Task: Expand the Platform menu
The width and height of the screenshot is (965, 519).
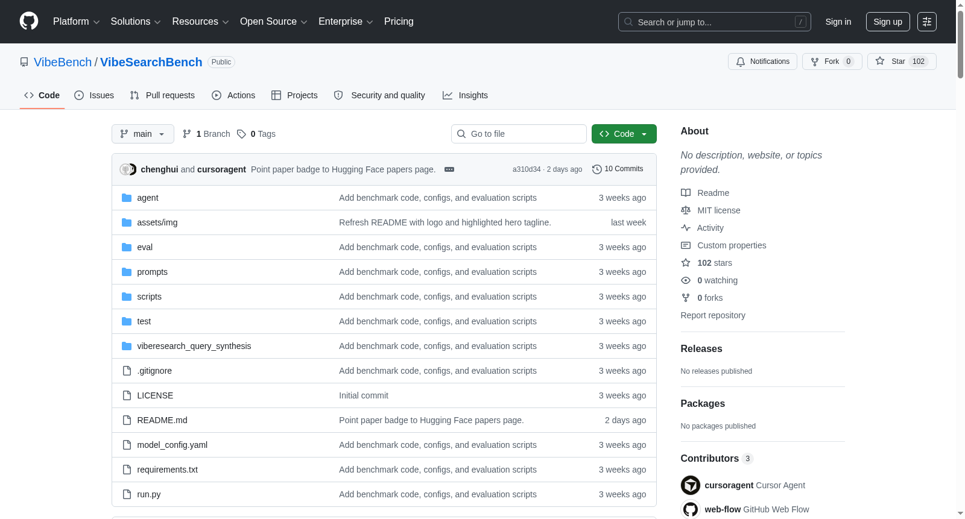Action: point(77,22)
